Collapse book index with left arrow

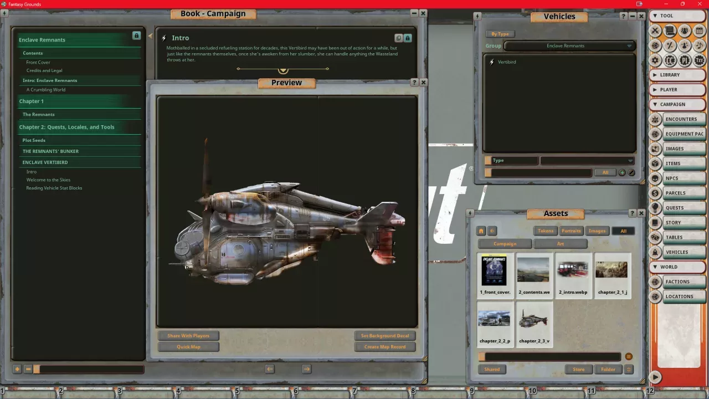150,36
